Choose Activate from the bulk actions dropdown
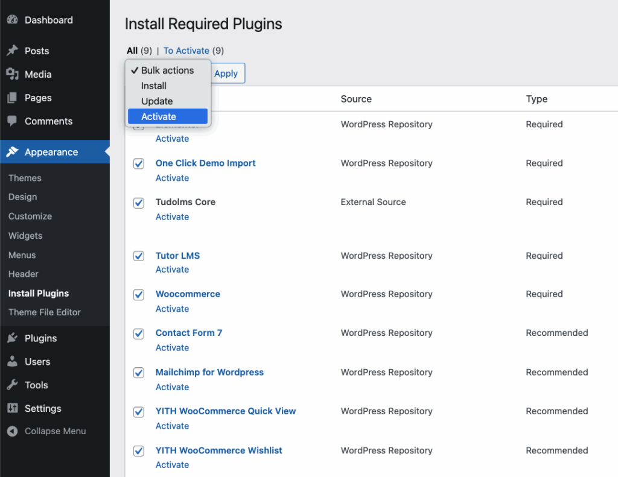Screen dimensions: 618x477 click(x=159, y=116)
